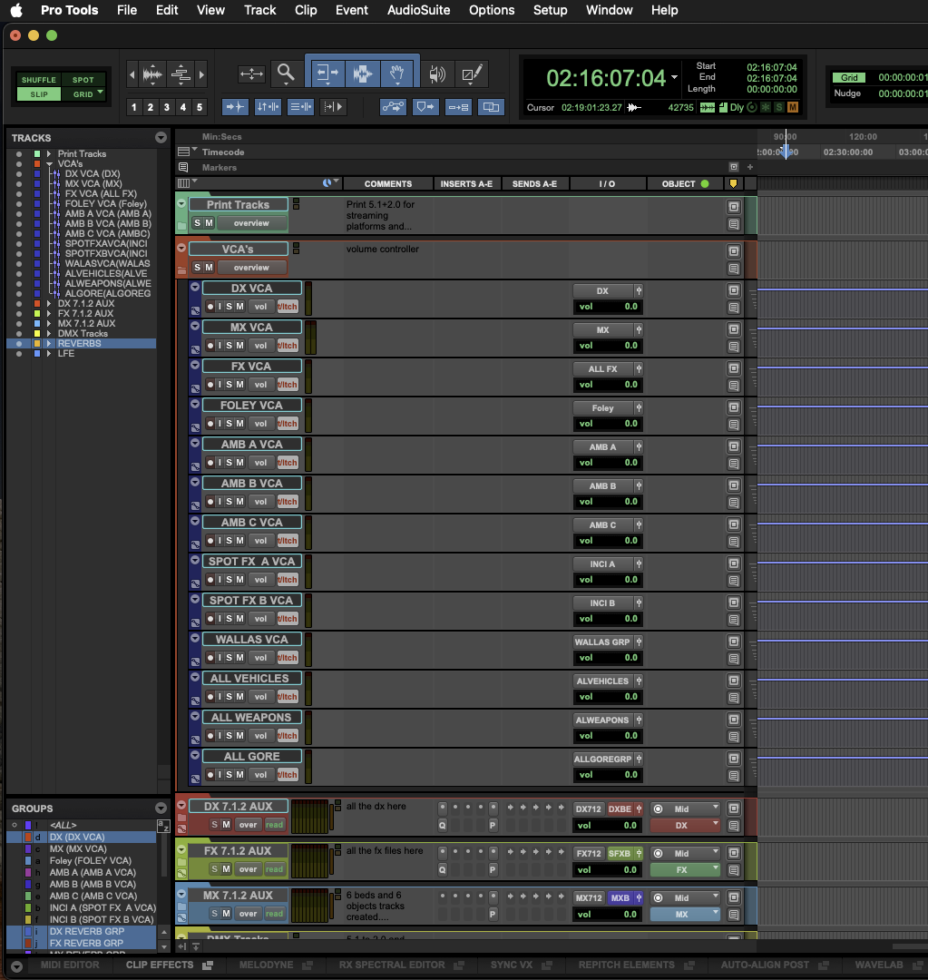Screen dimensions: 928x980
Task: Open FX 7.1.2 AUX Mid selector dropdown
Action: [685, 853]
